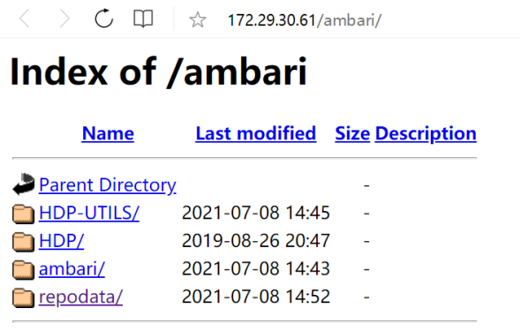
Task: Click the ambari folder icon
Action: [x=24, y=270]
